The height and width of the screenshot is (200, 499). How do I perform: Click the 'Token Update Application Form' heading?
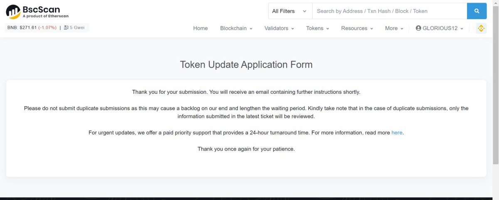point(246,65)
